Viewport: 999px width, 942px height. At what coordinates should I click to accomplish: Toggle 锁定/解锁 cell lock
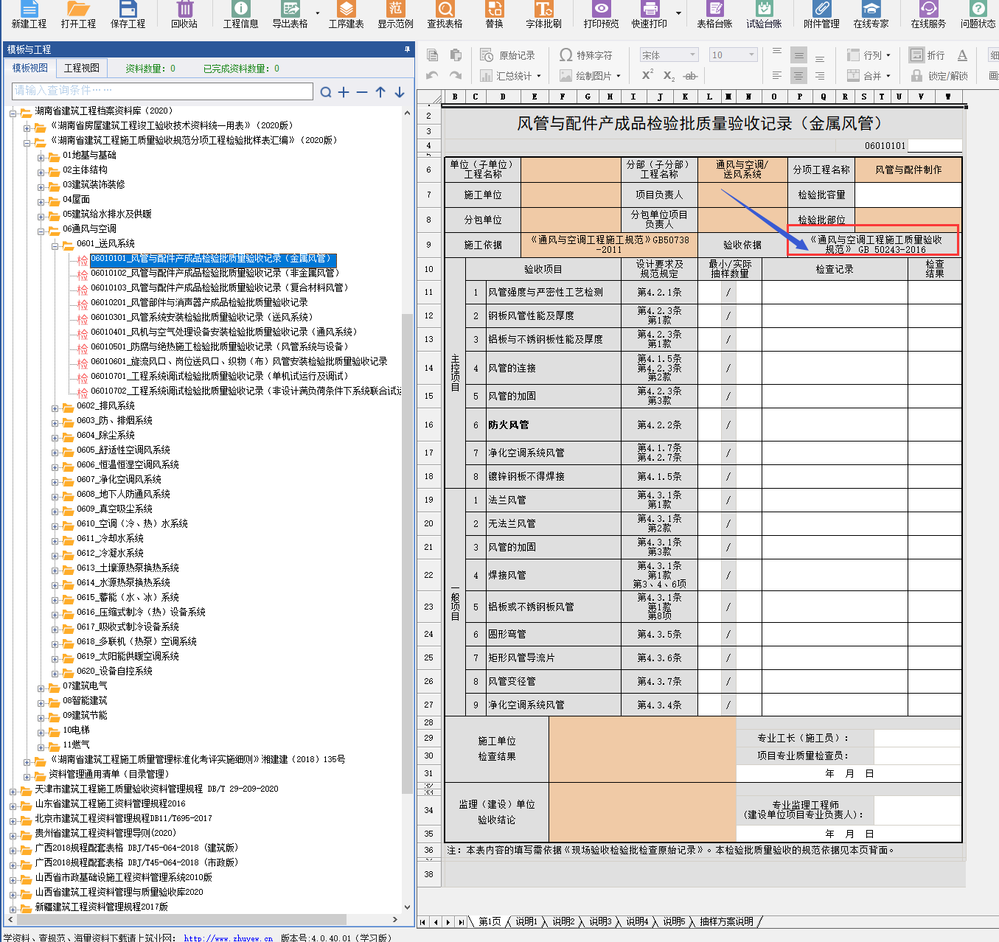point(939,75)
